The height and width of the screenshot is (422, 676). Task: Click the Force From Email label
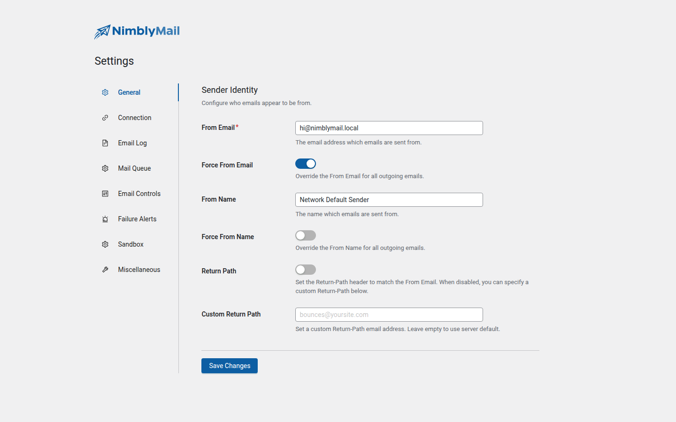227,165
